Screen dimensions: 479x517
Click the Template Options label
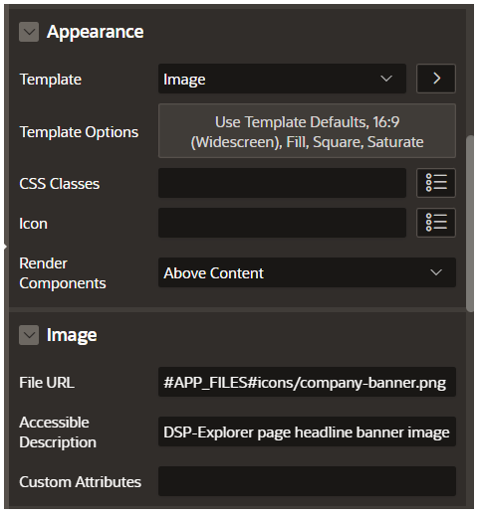tap(79, 132)
